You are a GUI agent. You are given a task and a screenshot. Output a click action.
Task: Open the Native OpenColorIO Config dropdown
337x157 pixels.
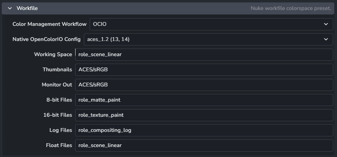(x=208, y=39)
